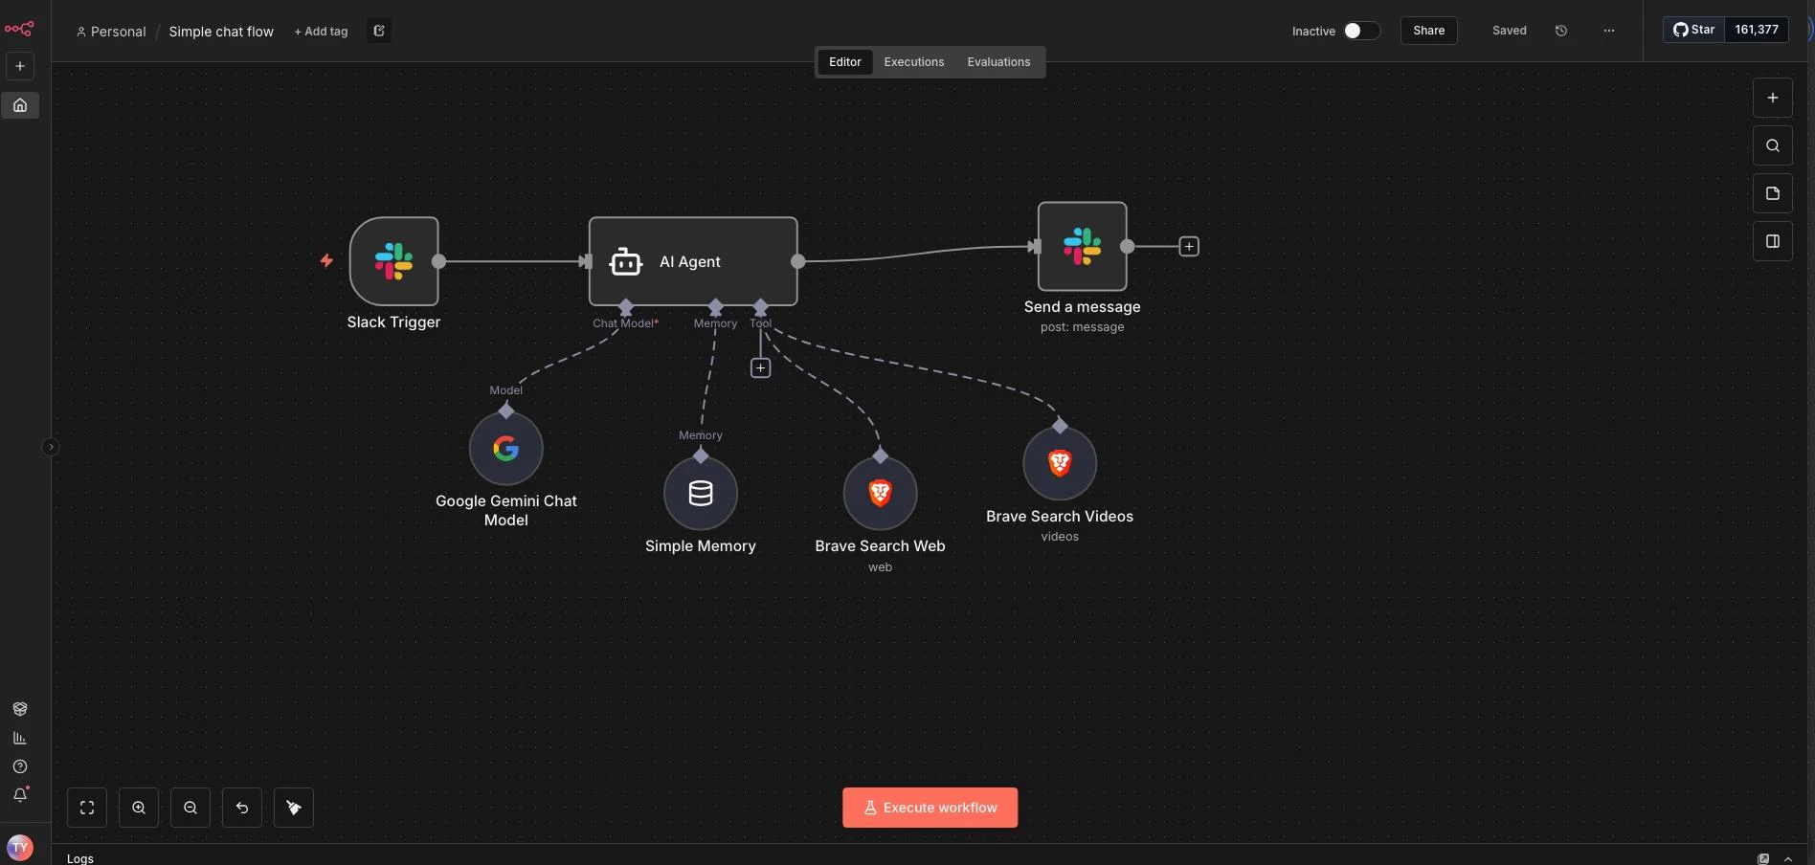
Task: Click the plus button under the Tool connector
Action: (x=760, y=368)
